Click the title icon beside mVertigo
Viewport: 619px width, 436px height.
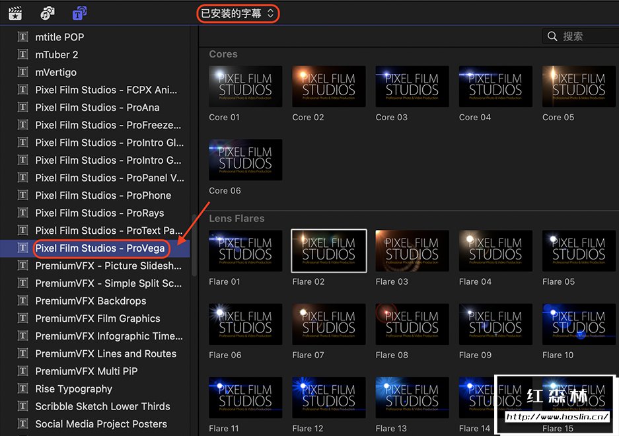[23, 72]
